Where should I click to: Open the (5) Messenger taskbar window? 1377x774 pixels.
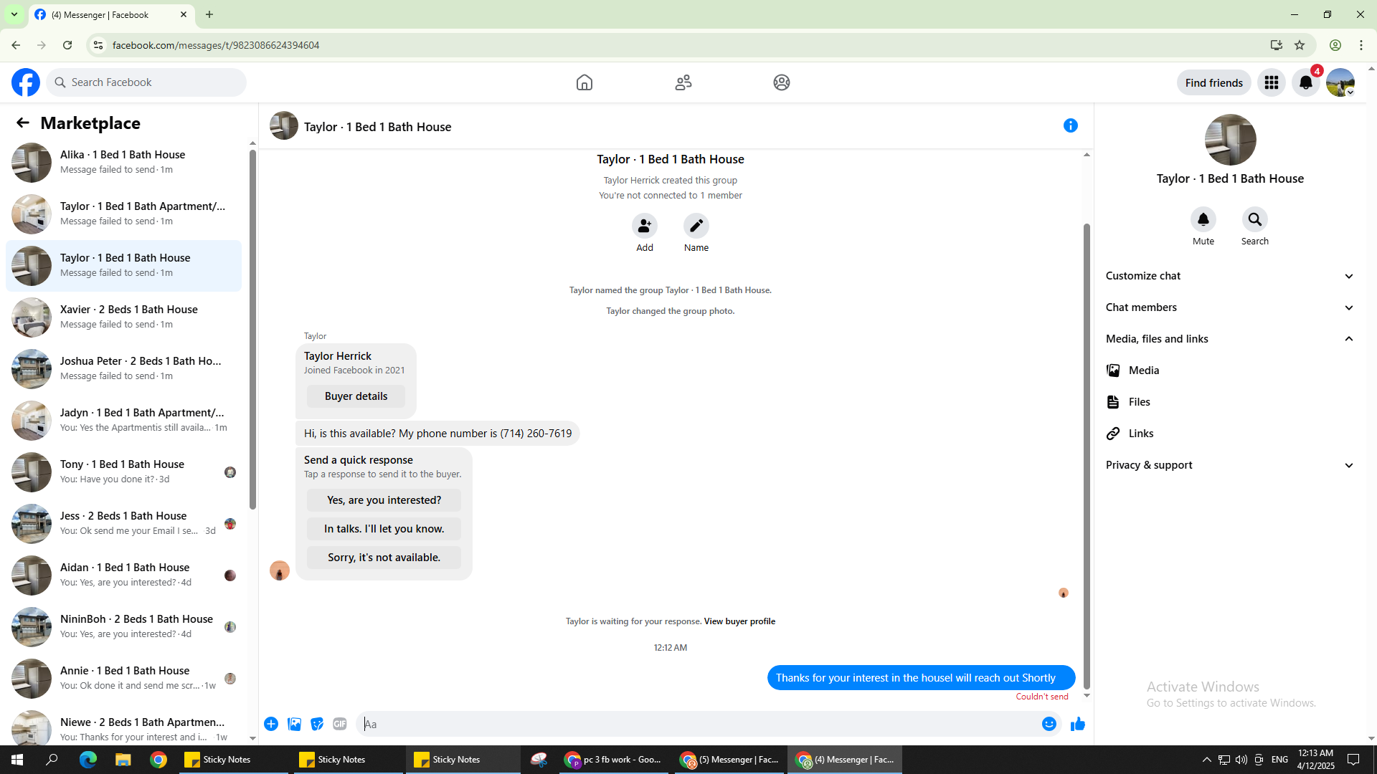click(731, 760)
